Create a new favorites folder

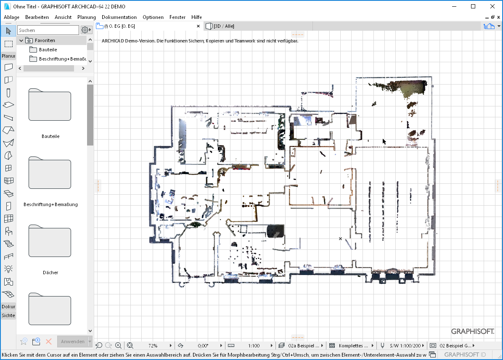click(x=36, y=341)
